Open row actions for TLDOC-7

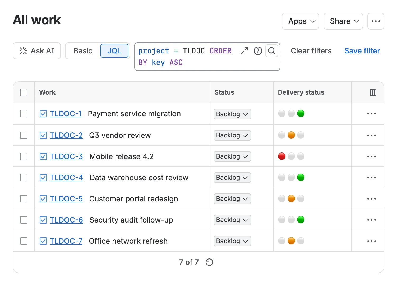[x=372, y=241]
